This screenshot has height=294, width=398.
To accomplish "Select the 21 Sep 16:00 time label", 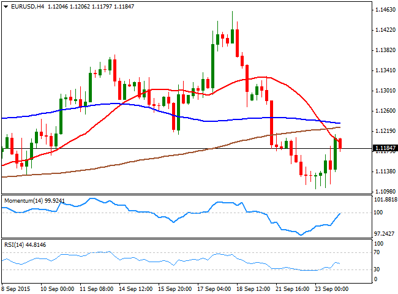I will [x=293, y=289].
